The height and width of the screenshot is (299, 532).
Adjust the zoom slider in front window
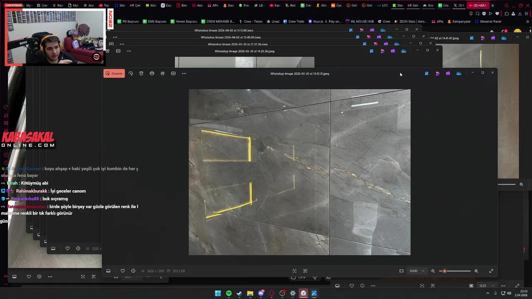[455, 271]
